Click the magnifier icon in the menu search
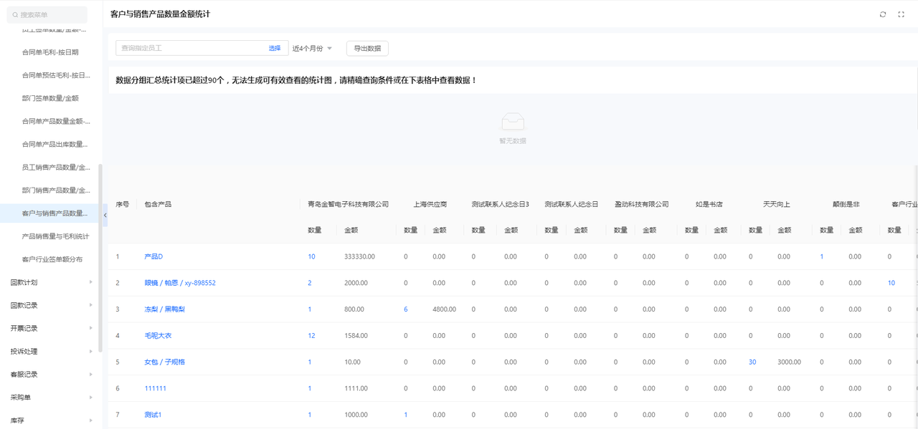The image size is (918, 429). pos(15,14)
